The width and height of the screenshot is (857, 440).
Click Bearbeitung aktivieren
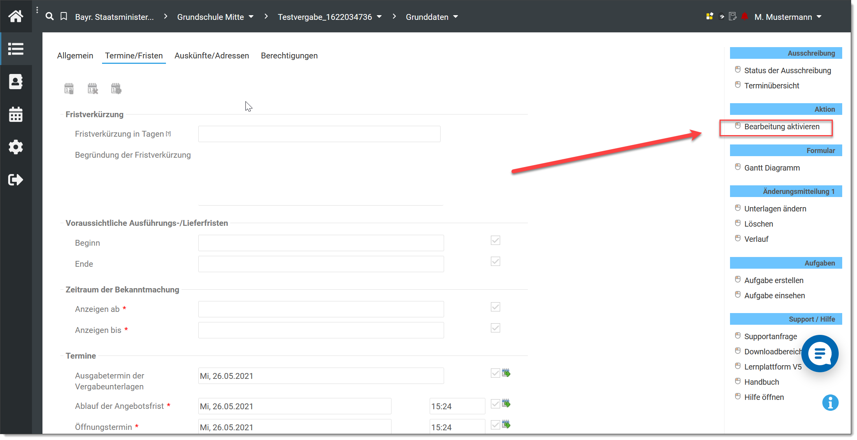tap(782, 127)
